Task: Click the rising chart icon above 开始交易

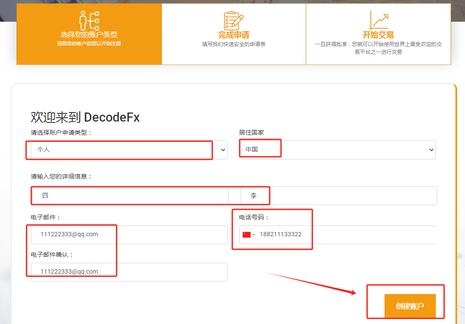Action: tap(378, 20)
